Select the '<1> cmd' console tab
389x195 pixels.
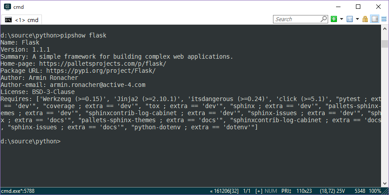[x=22, y=20]
